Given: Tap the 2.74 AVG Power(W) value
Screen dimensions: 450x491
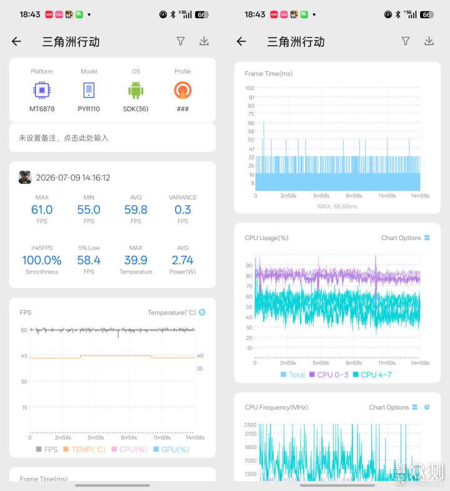Looking at the screenshot, I should click(182, 260).
